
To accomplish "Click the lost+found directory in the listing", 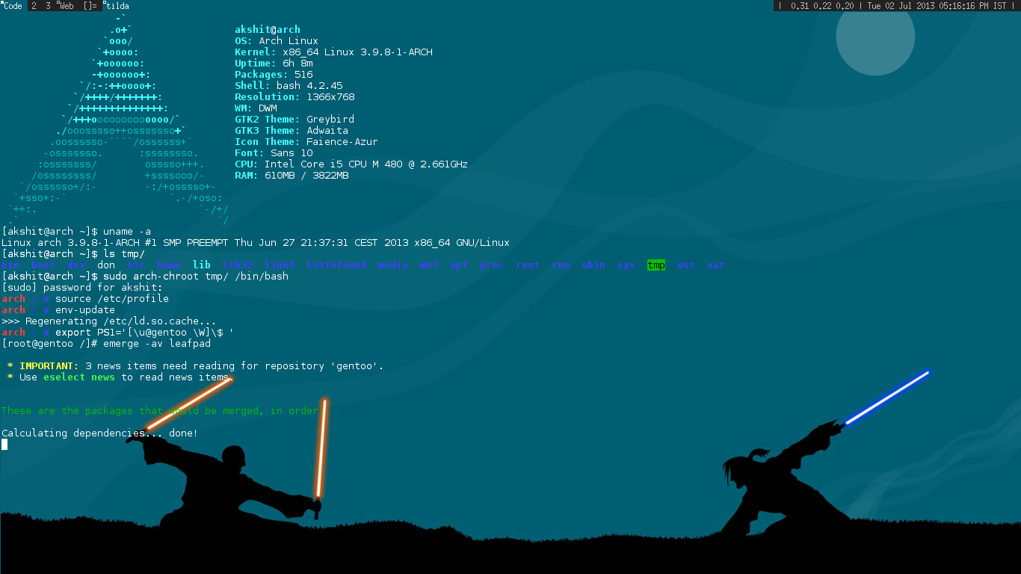I will 336,265.
